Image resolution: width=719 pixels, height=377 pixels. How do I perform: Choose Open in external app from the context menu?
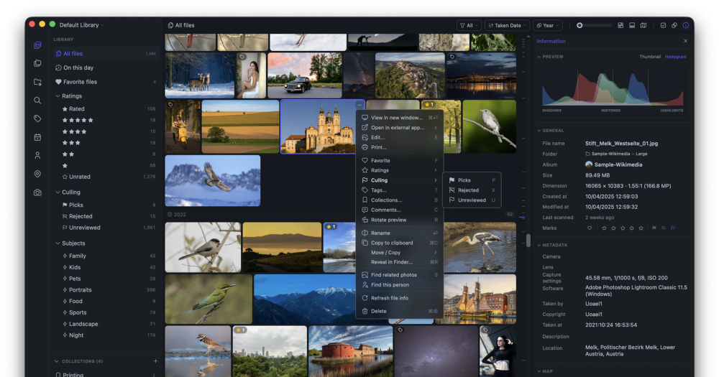(x=399, y=128)
